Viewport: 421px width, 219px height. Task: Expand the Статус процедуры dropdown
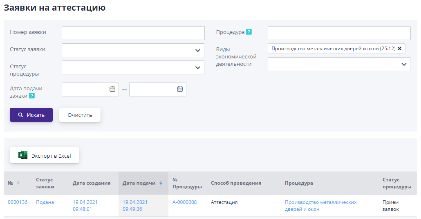click(198, 67)
